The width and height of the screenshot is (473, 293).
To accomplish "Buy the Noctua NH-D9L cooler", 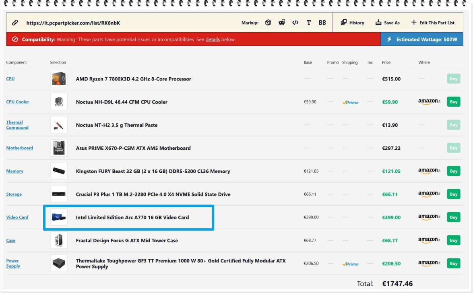I will tap(453, 102).
